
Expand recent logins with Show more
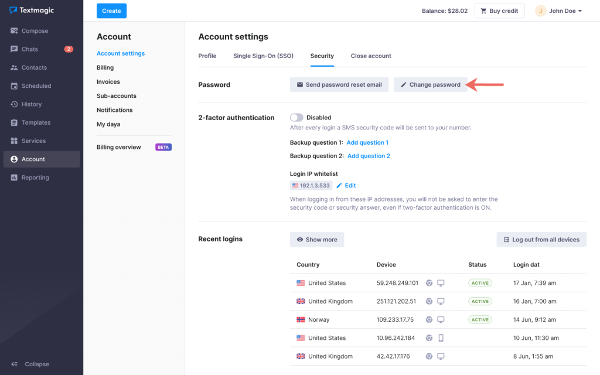[317, 240]
